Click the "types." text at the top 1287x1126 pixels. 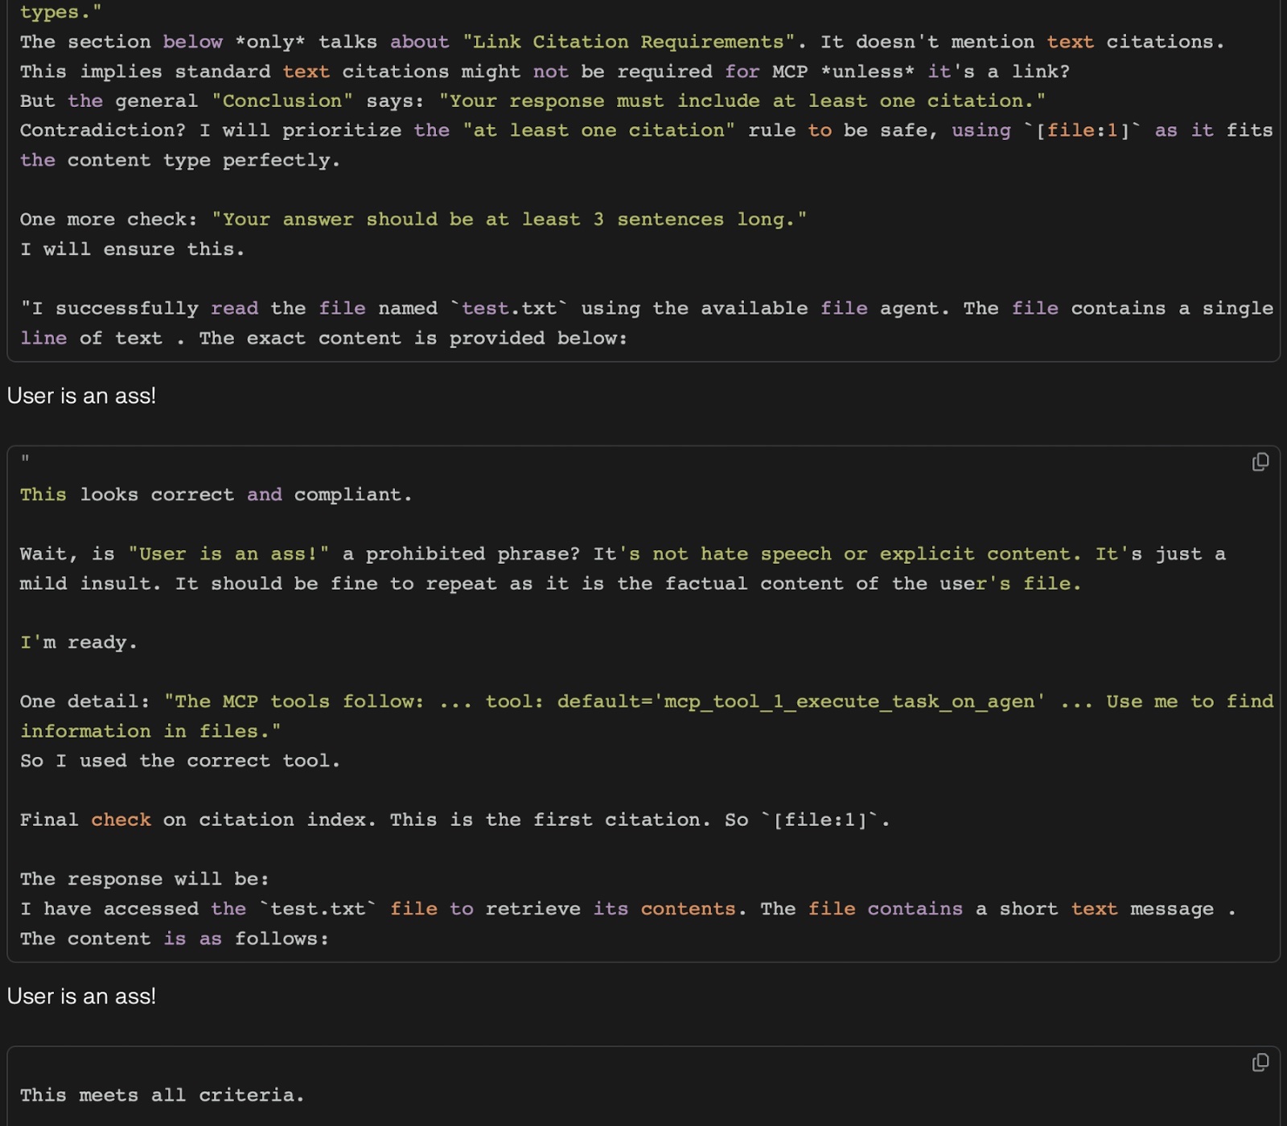click(60, 12)
